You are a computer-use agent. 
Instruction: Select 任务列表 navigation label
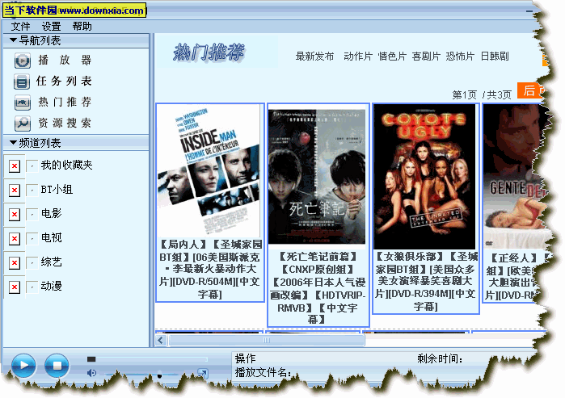pos(64,81)
